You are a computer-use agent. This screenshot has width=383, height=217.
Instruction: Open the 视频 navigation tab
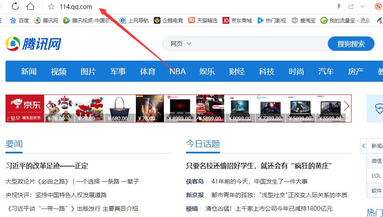coord(59,72)
